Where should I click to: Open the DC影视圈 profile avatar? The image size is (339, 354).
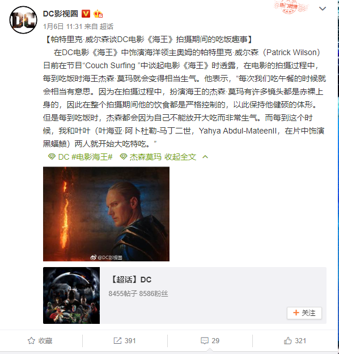click(x=23, y=20)
